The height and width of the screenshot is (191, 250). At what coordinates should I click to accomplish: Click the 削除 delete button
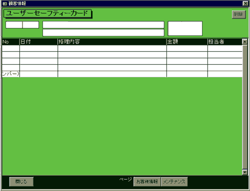[238, 14]
